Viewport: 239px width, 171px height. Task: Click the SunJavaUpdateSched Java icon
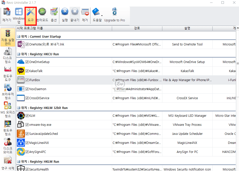pyautogui.click(x=21, y=134)
